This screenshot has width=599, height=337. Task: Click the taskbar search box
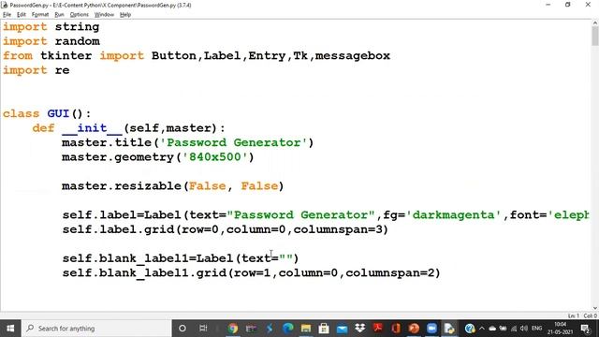point(96,329)
